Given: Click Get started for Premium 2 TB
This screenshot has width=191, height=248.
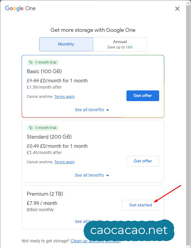Looking at the screenshot, I should pos(140,205).
